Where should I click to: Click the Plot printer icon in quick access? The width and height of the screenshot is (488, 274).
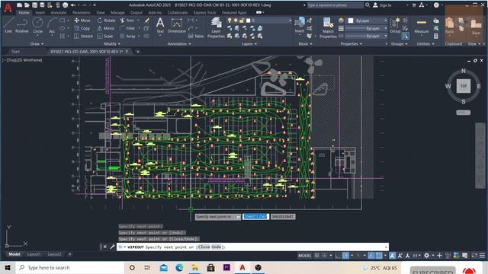(65, 5)
